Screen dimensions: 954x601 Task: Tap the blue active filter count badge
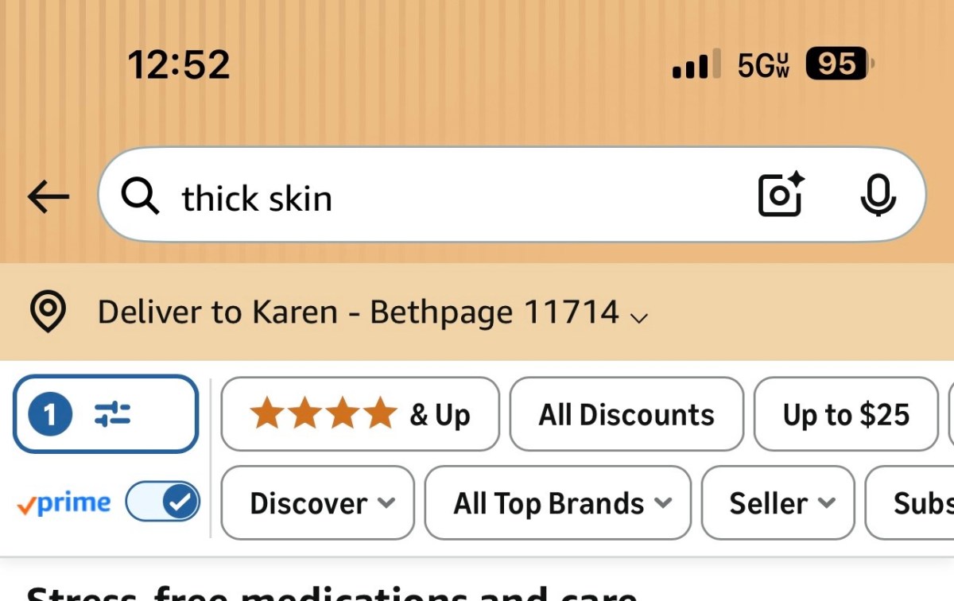(50, 414)
